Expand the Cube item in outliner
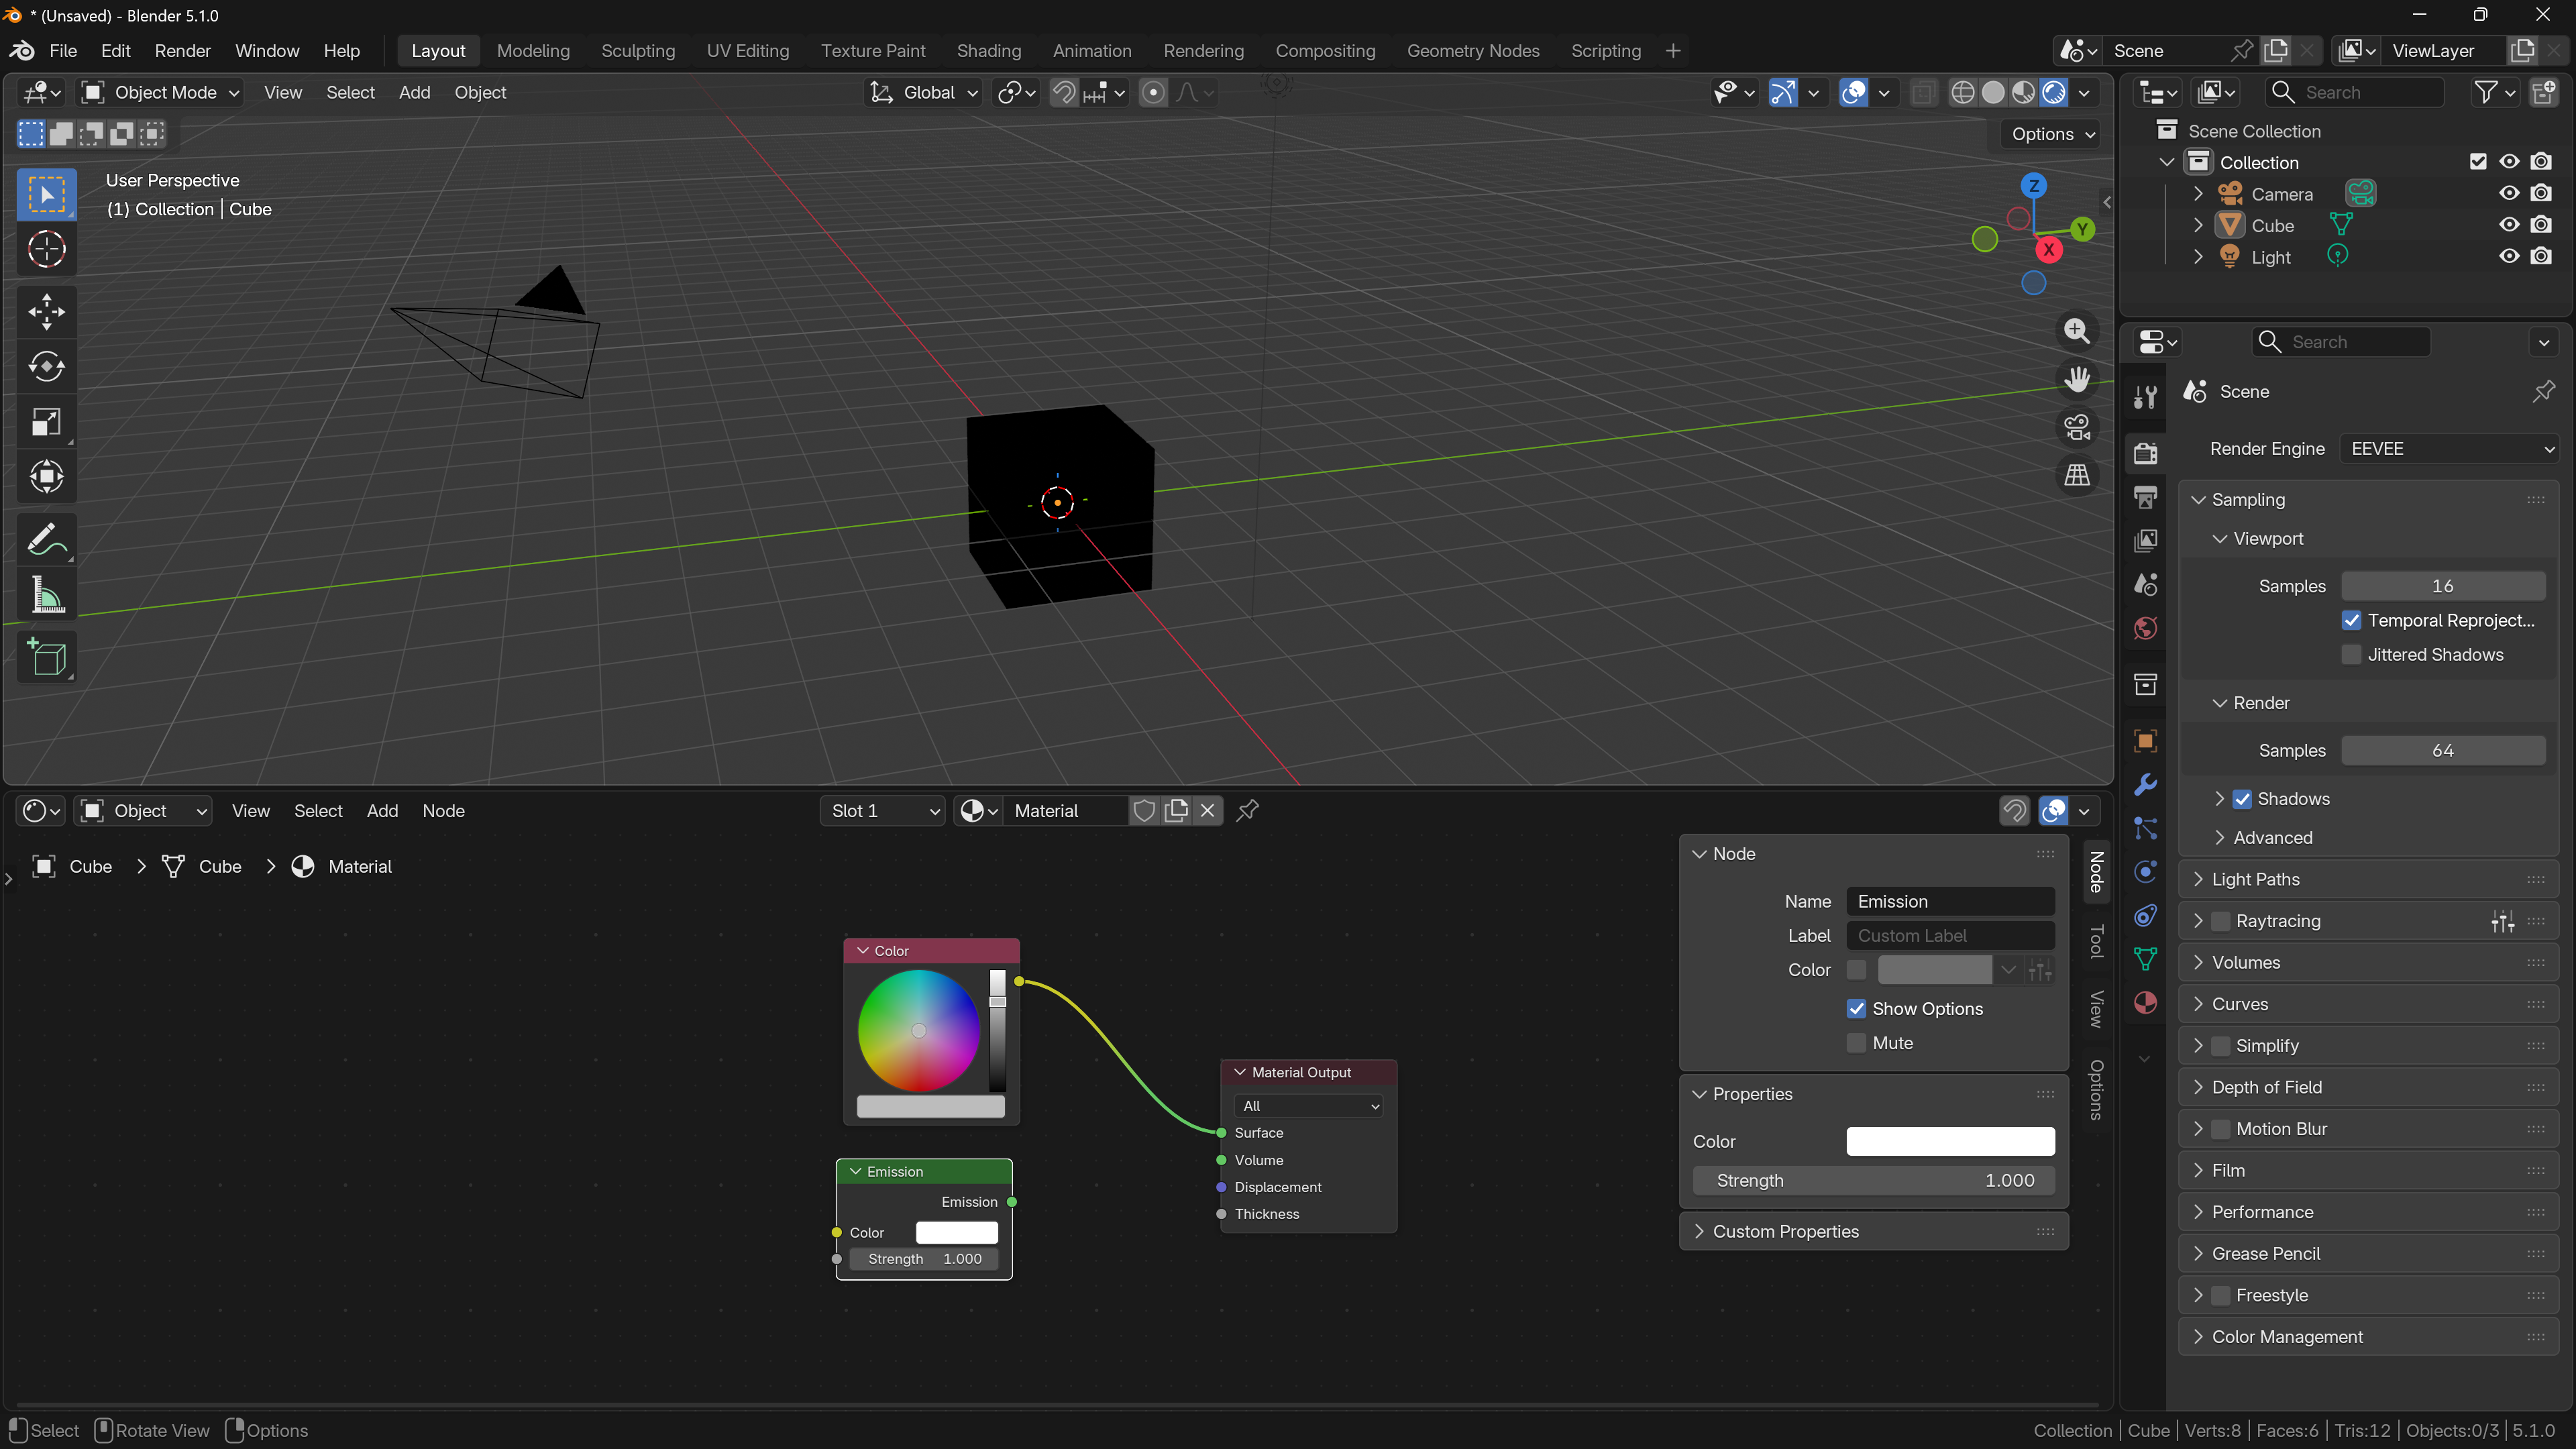2576x1449 pixels. click(2198, 226)
